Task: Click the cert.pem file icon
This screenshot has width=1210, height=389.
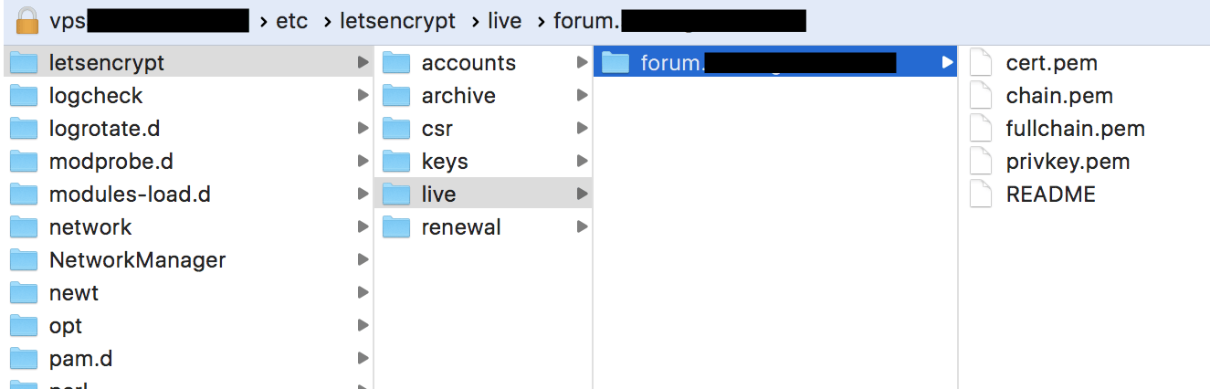Action: (981, 63)
